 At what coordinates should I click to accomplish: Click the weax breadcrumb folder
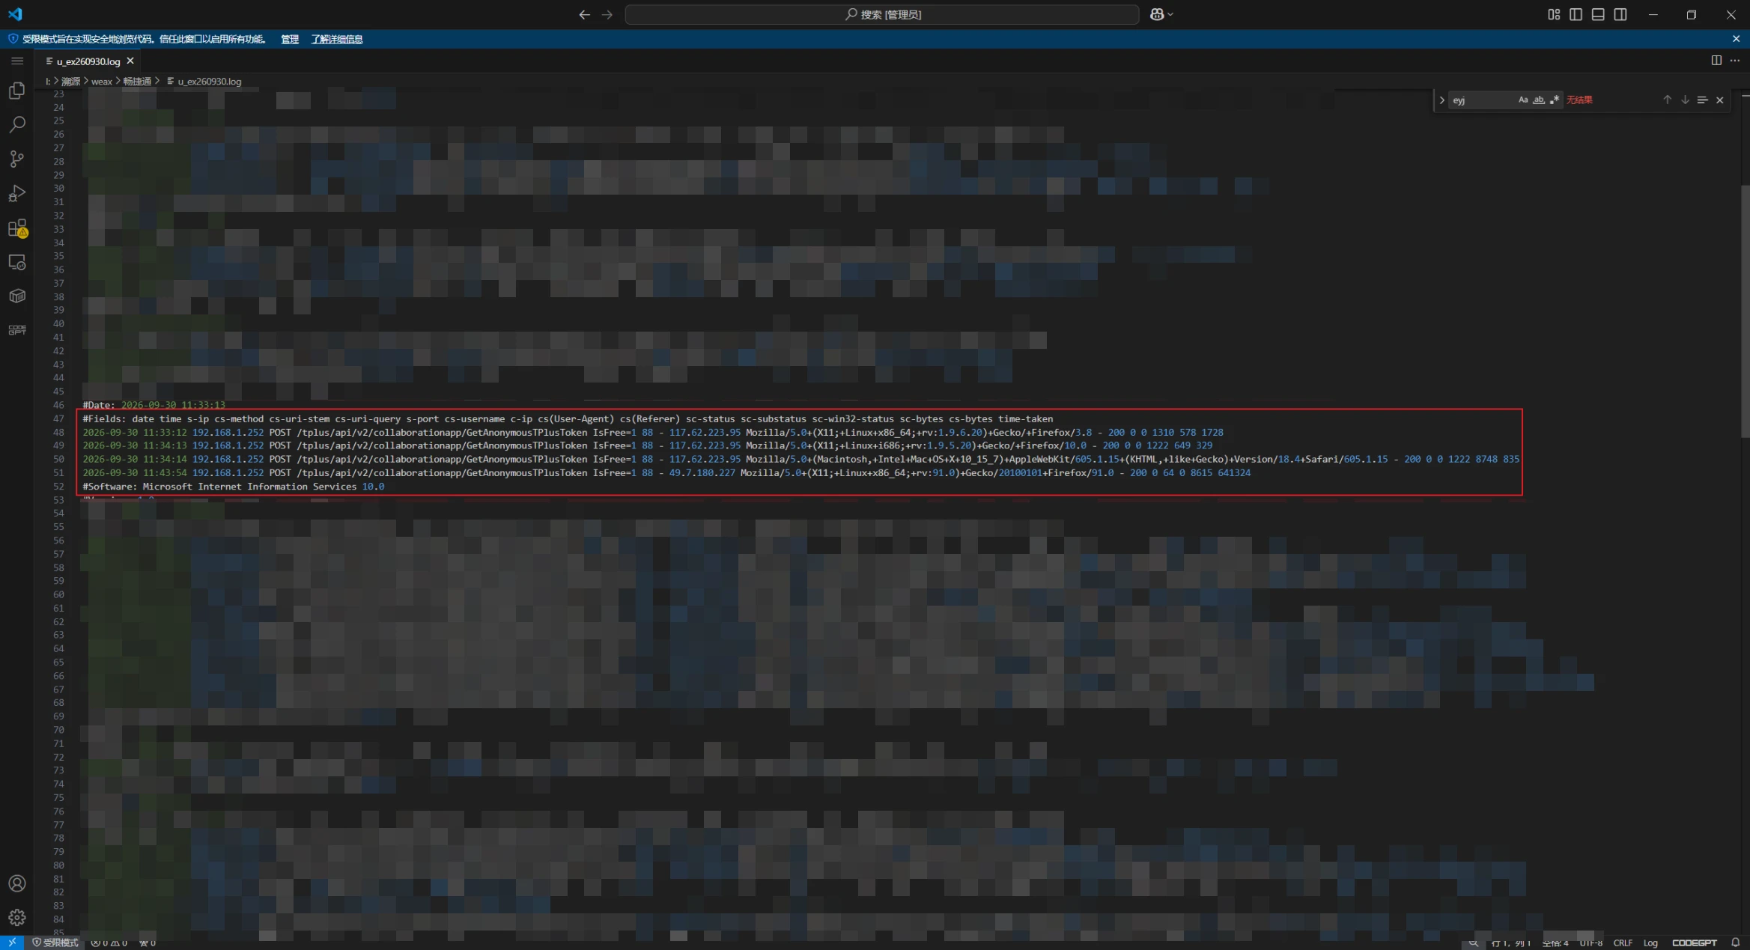point(102,81)
